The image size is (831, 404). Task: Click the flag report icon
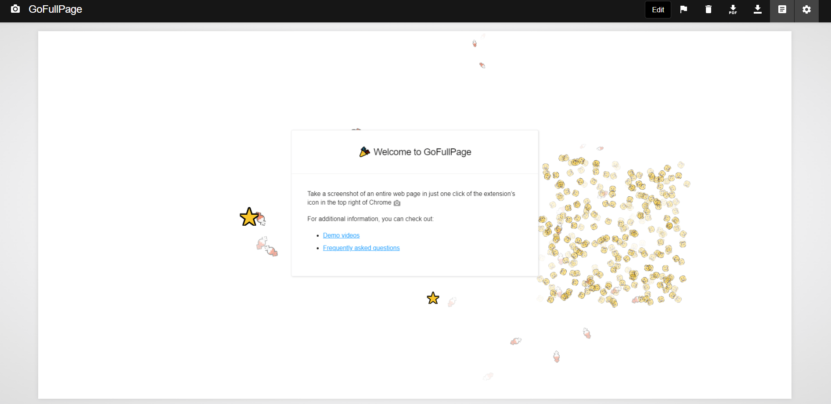coord(684,9)
